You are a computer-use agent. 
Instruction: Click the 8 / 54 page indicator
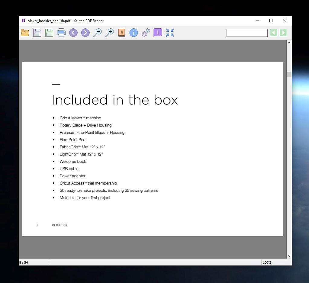pos(24,262)
